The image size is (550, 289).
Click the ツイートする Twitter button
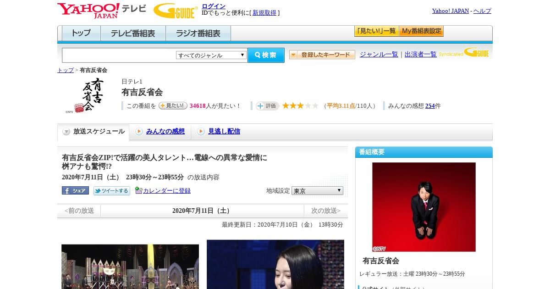tap(112, 191)
